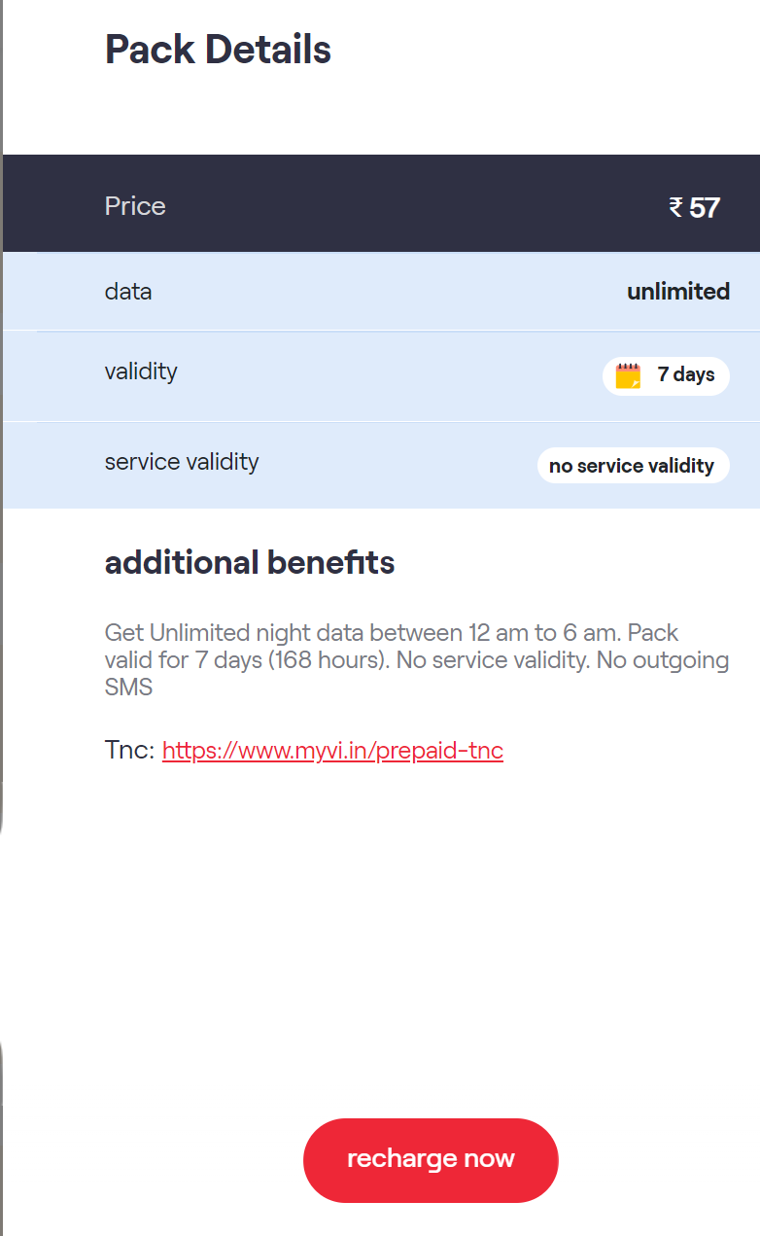
Task: Tap the recharge now button
Action: 431,1159
